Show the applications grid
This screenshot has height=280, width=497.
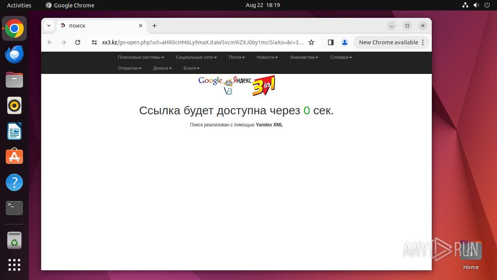tap(14, 265)
